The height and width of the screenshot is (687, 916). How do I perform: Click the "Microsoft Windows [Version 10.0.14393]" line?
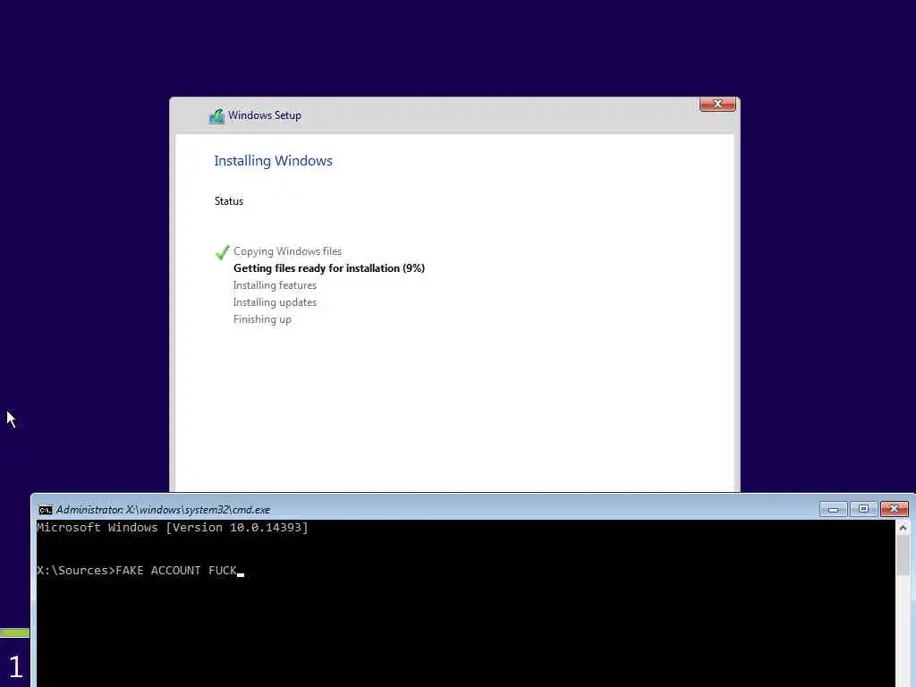pos(173,528)
